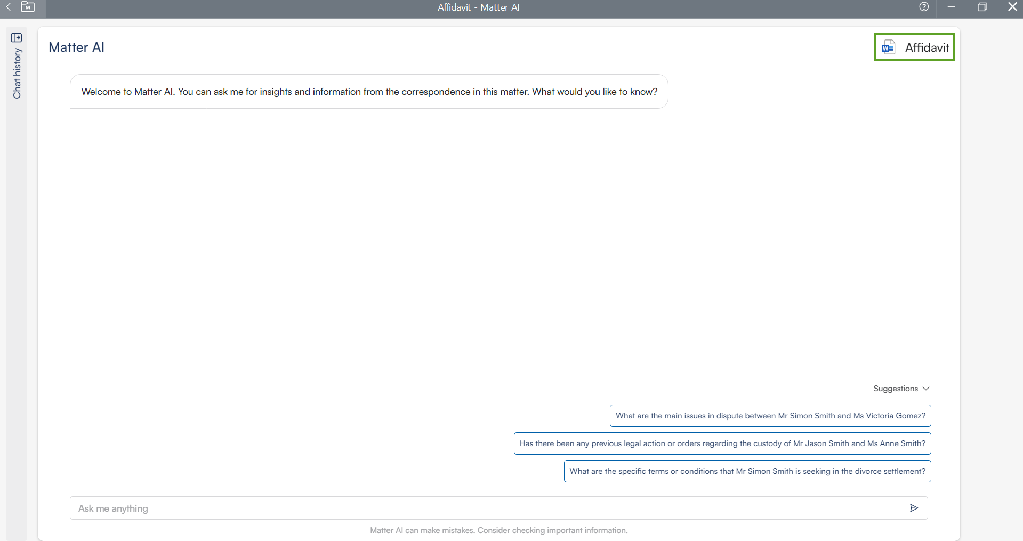This screenshot has width=1023, height=541.
Task: Minimize the Matter AI window
Action: pos(951,7)
